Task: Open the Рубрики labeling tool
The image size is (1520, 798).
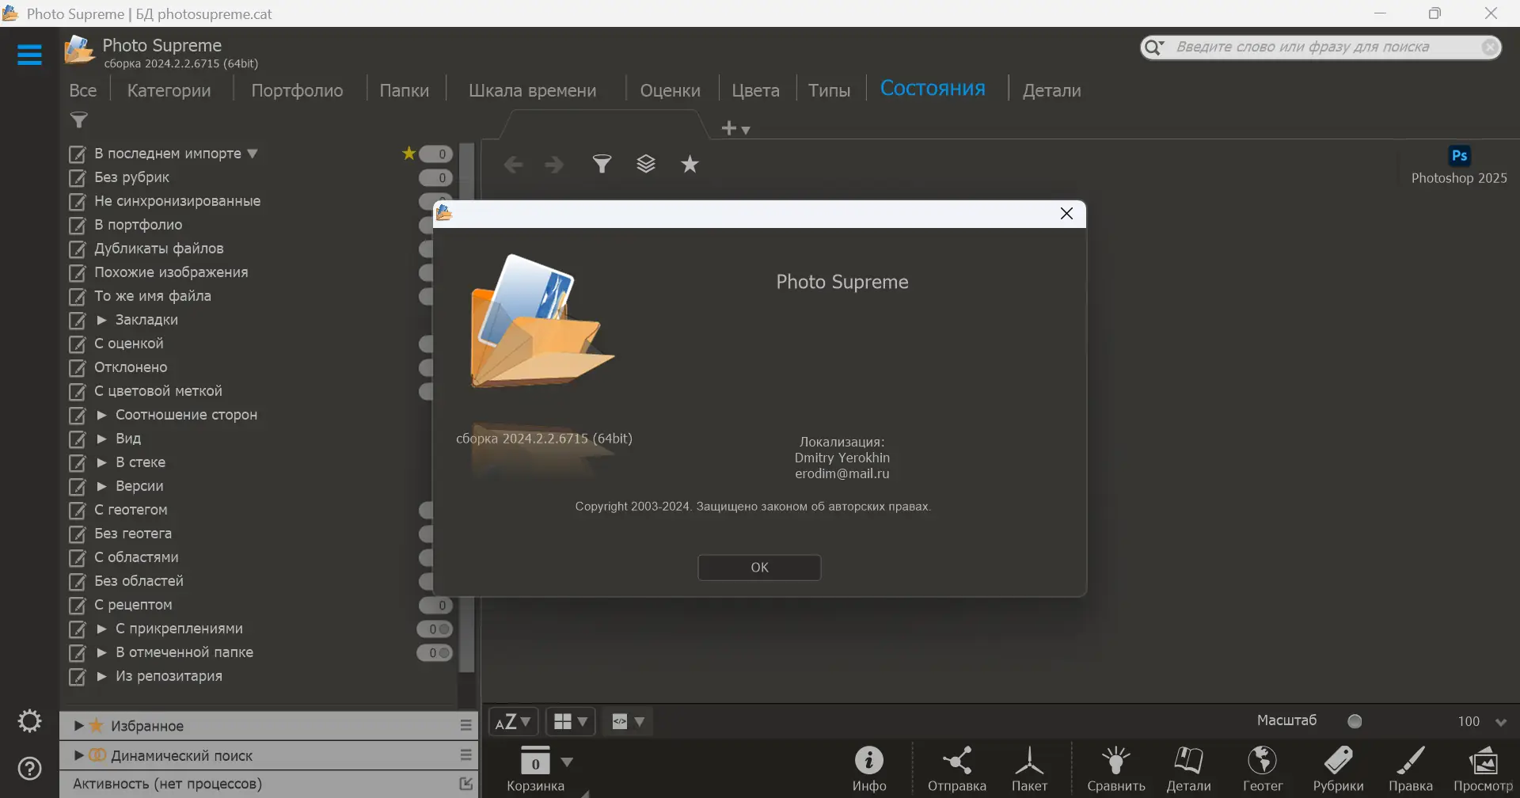Action: pos(1338,769)
